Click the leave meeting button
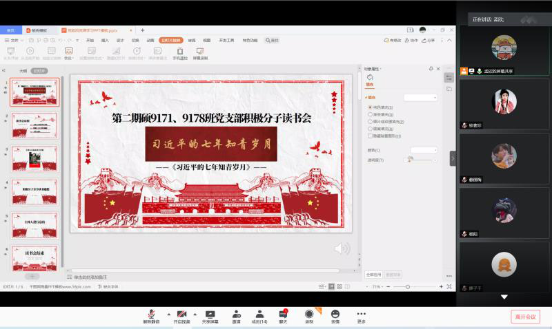 [x=526, y=317]
